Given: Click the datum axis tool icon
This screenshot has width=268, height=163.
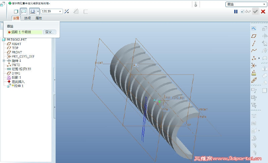Looking at the screenshot, I should (x=254, y=43).
